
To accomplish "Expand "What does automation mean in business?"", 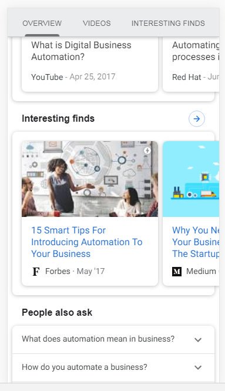I will click(113, 339).
